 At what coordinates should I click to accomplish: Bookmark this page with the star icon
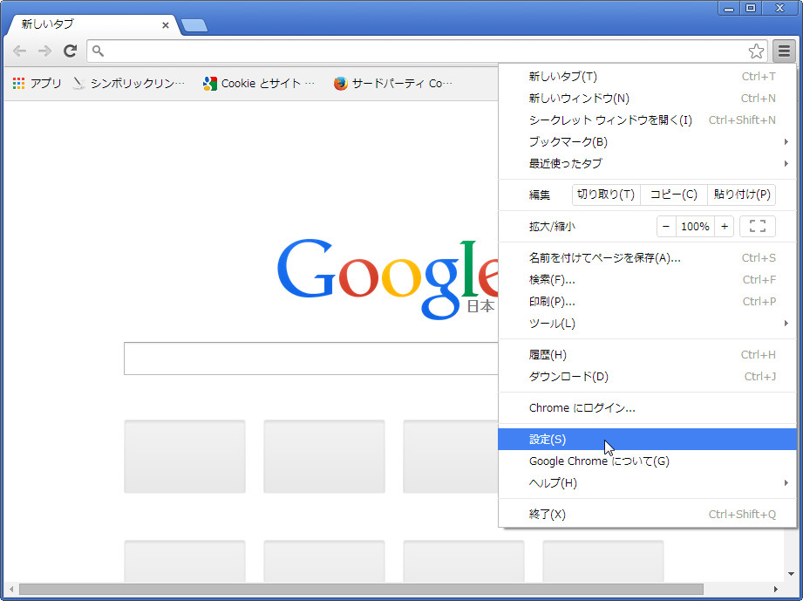point(756,51)
